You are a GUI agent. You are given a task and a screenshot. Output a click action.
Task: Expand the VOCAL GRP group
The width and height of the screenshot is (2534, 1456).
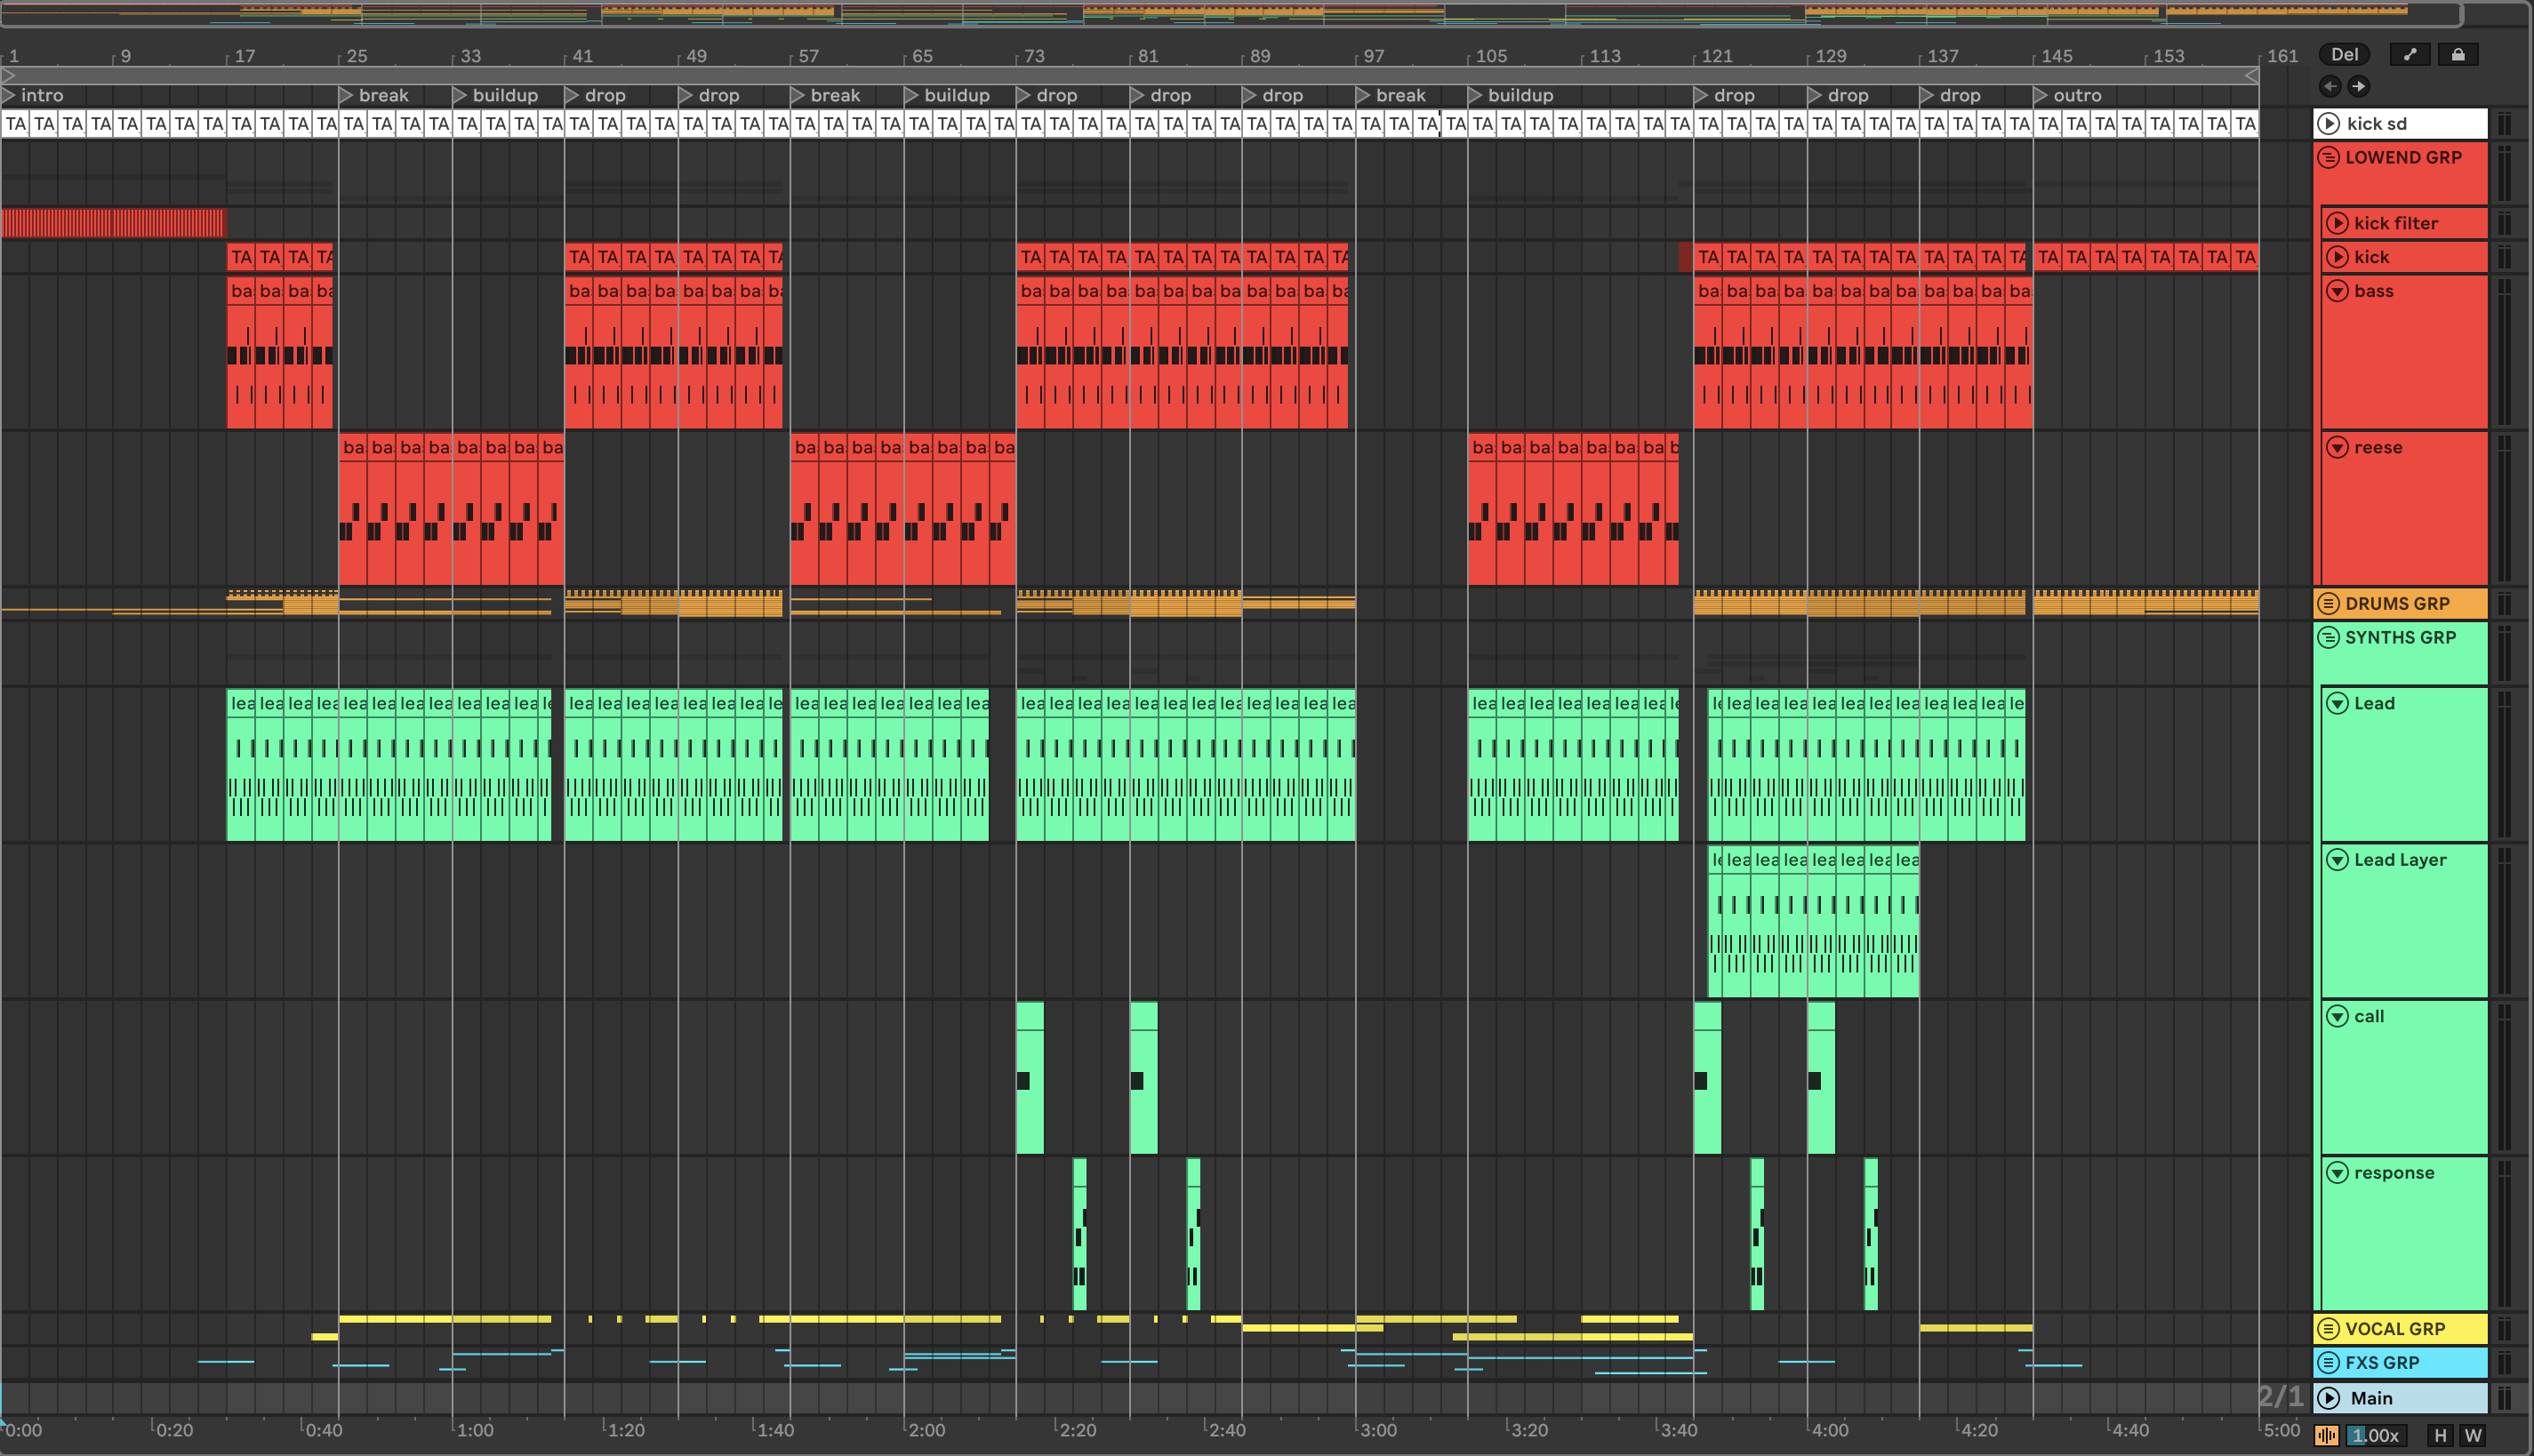click(x=2329, y=1329)
